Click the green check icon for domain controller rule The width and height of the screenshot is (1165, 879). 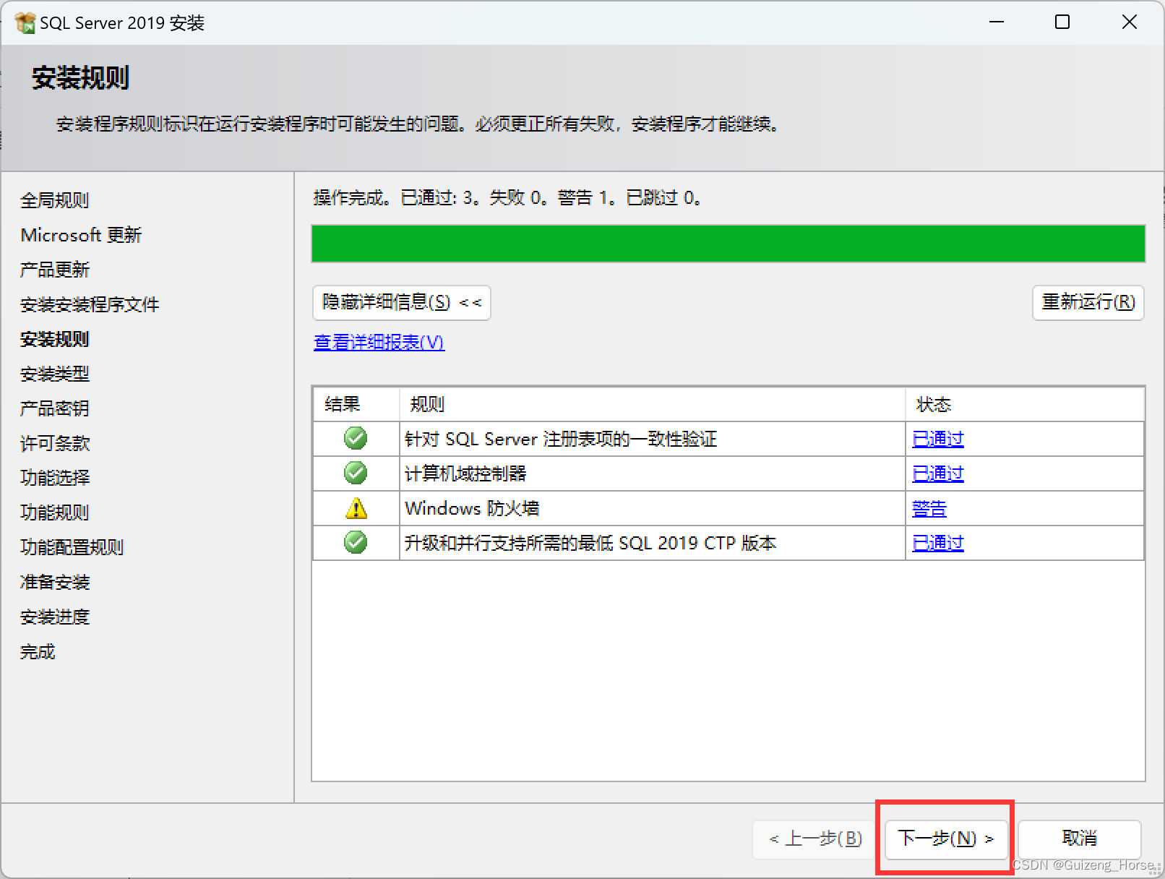(356, 473)
